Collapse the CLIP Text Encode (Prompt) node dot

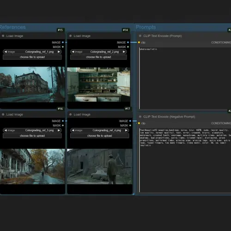click(140, 36)
